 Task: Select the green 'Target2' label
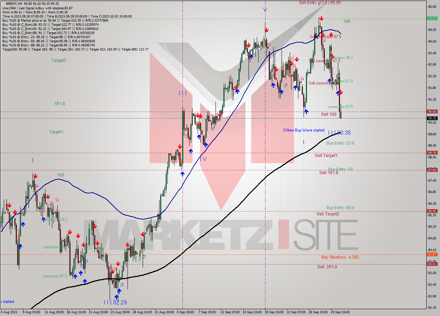click(59, 60)
